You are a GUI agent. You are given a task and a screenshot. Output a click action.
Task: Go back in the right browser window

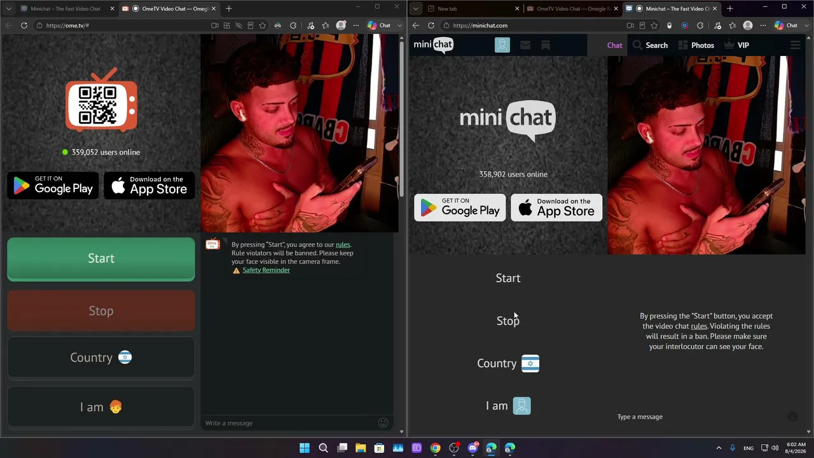coord(416,25)
